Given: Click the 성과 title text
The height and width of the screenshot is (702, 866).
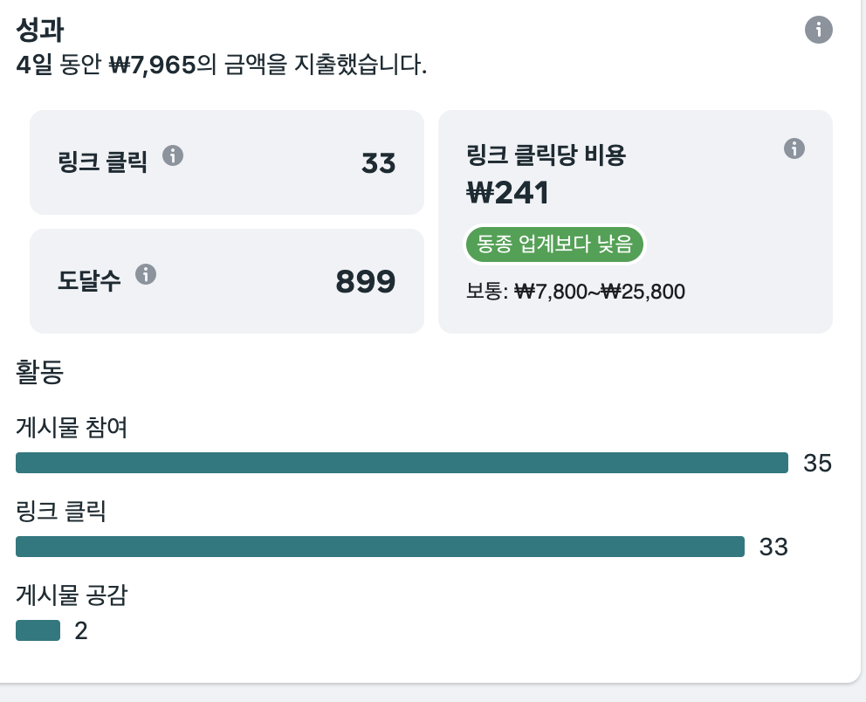Looking at the screenshot, I should [x=40, y=30].
